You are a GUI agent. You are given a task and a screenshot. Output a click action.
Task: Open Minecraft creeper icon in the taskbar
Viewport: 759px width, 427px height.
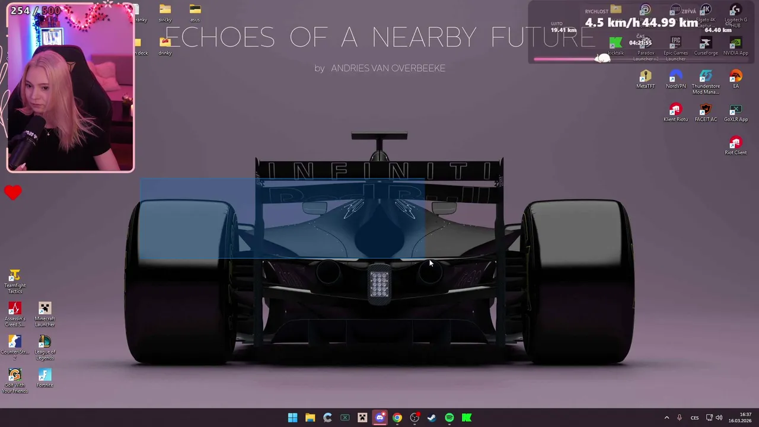pyautogui.click(x=362, y=418)
